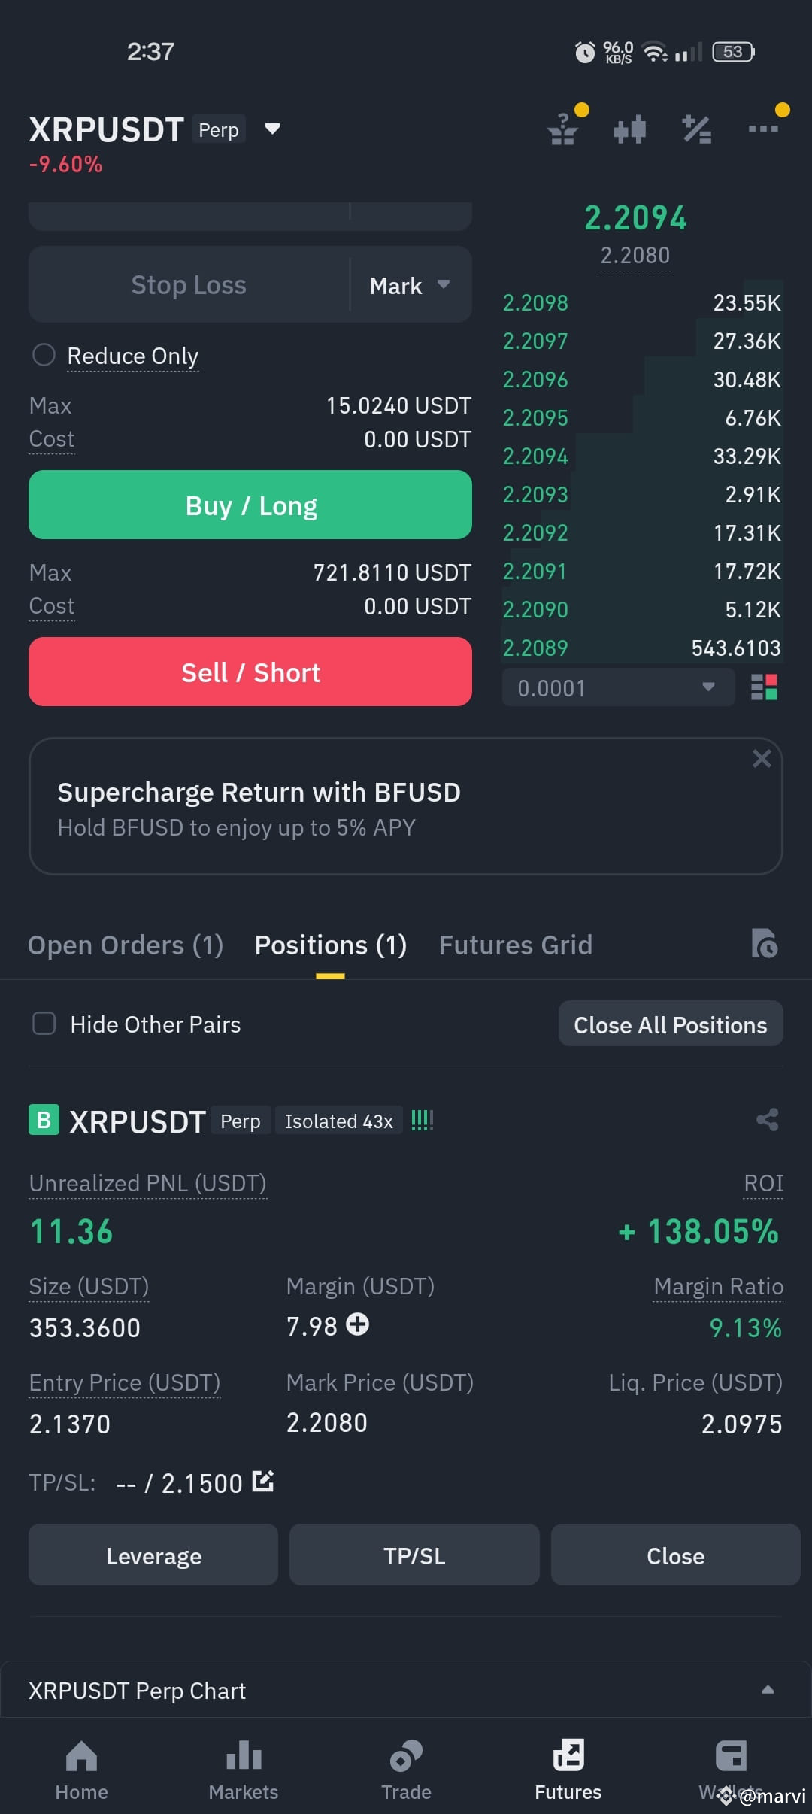Tap Close All Positions
Viewport: 812px width, 1814px height.
[671, 1024]
